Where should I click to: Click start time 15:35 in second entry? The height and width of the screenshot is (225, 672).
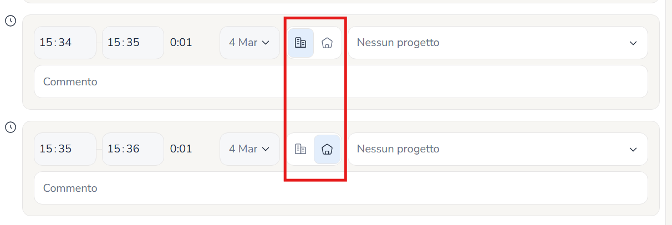[x=65, y=149]
